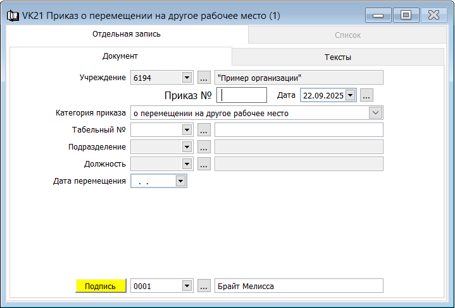The image size is (455, 308).
Task: Click the book icon in the title bar
Action: [11, 15]
